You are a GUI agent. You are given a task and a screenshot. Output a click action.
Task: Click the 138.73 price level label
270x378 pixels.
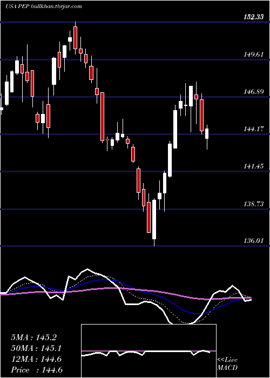coord(253,204)
